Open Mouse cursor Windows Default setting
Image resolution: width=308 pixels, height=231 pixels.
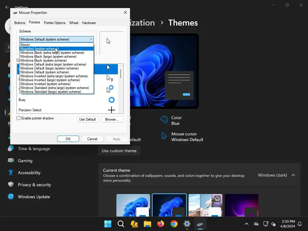pos(182,137)
